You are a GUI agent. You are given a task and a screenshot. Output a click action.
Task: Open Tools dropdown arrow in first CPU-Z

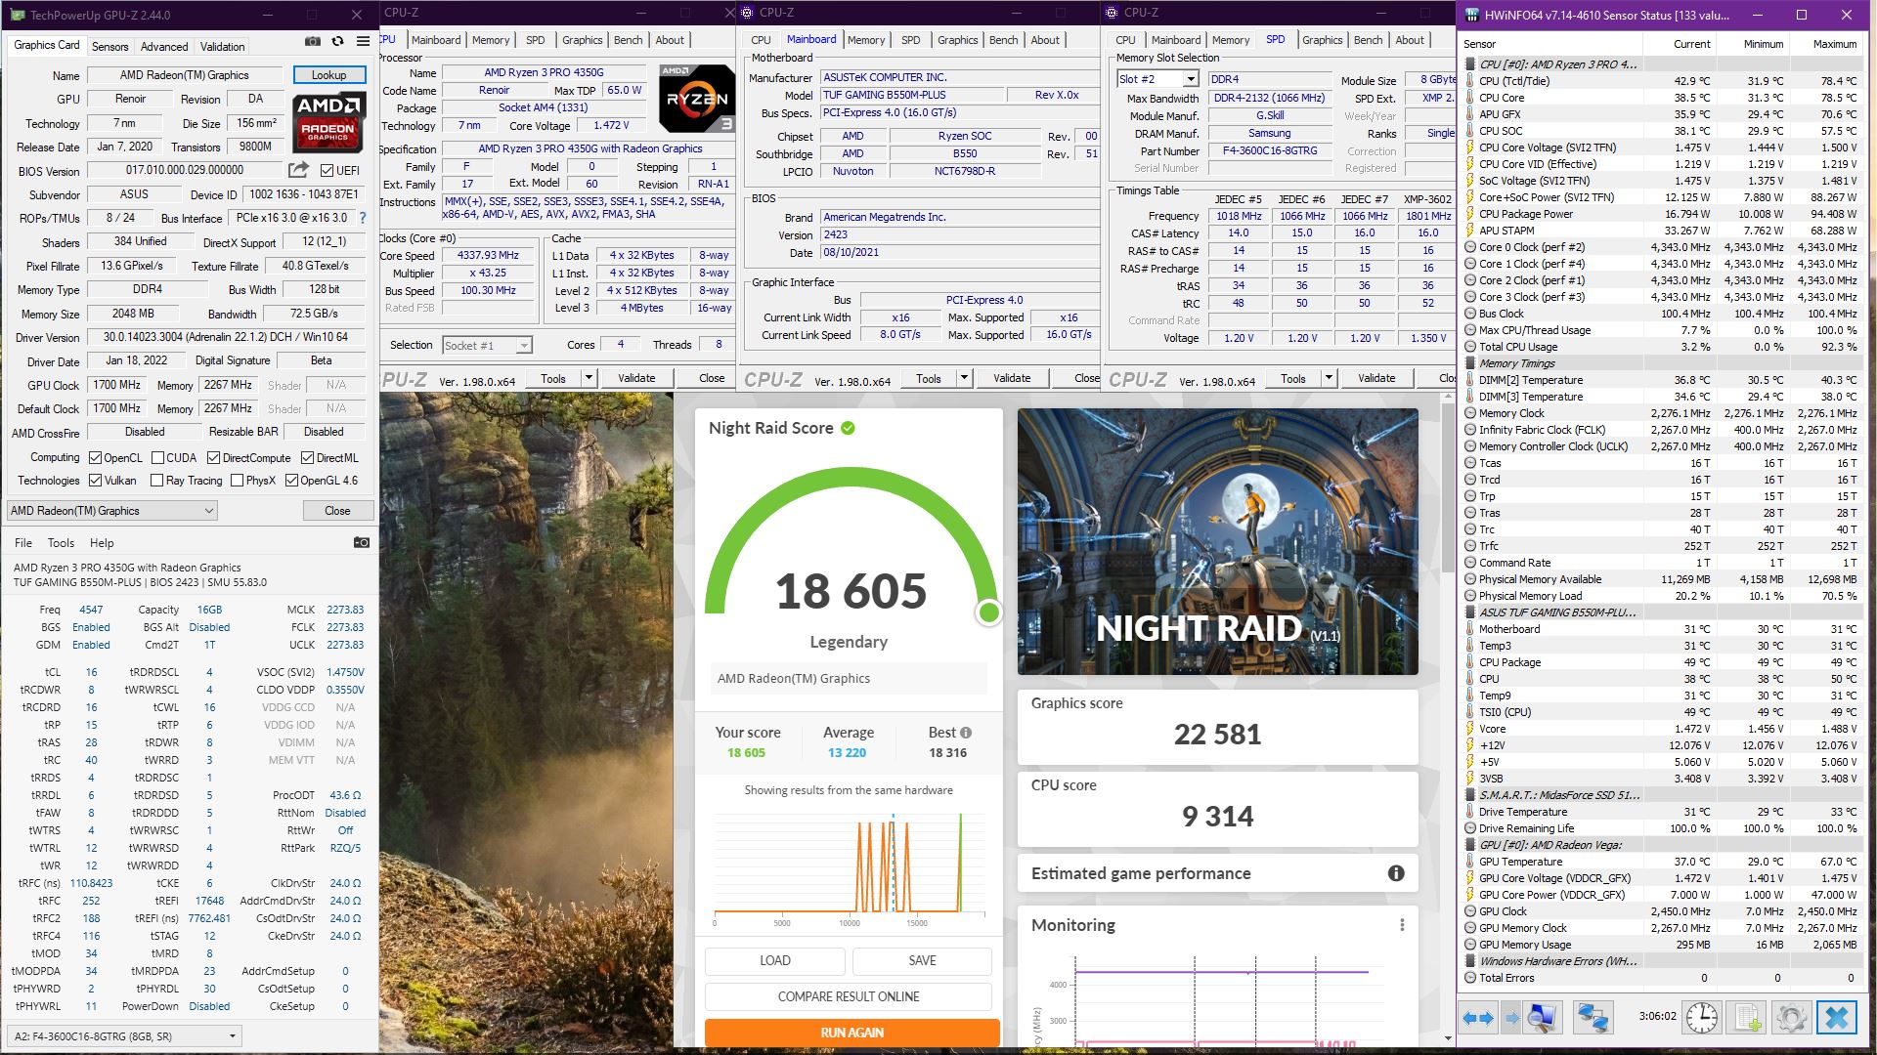pos(589,378)
